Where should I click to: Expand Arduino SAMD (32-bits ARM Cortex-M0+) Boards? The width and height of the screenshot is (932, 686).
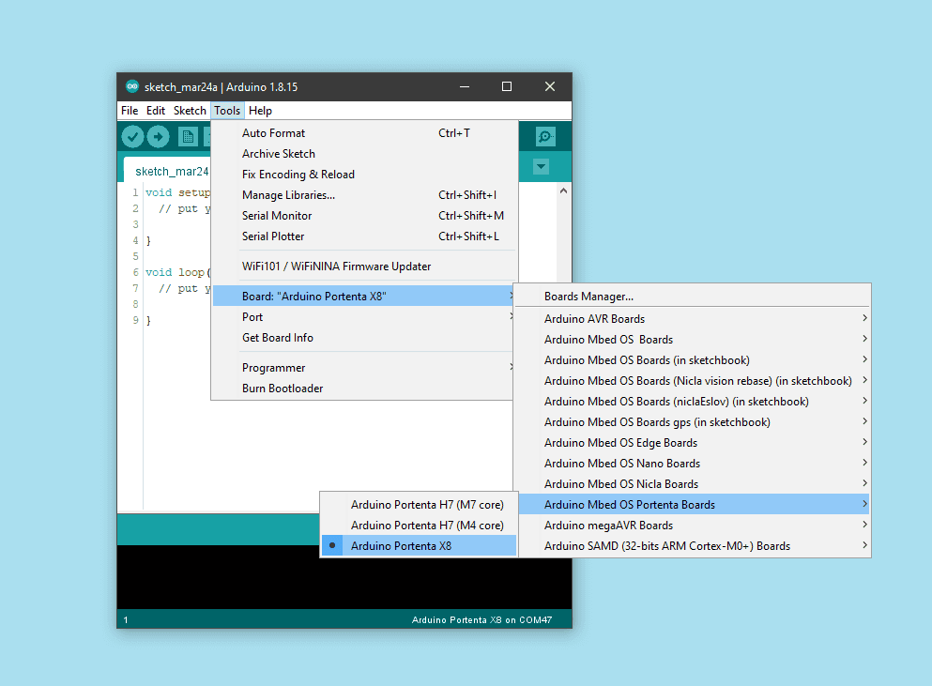click(693, 546)
